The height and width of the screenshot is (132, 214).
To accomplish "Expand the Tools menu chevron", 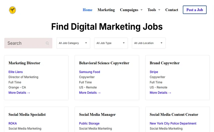I will [159, 10].
